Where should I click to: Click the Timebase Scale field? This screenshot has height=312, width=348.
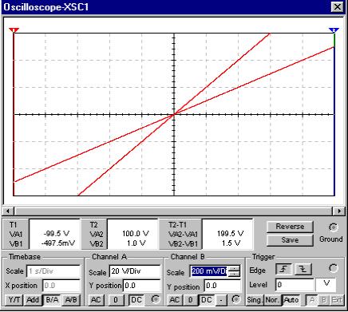(x=53, y=271)
